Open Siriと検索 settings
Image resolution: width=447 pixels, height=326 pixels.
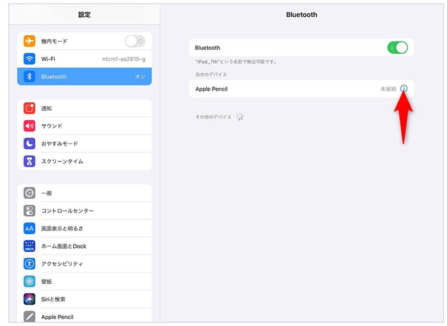coord(84,299)
